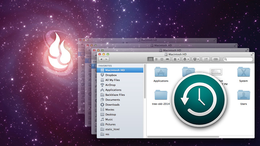
Task: Switch to Cover Flow view
Action: [168, 59]
